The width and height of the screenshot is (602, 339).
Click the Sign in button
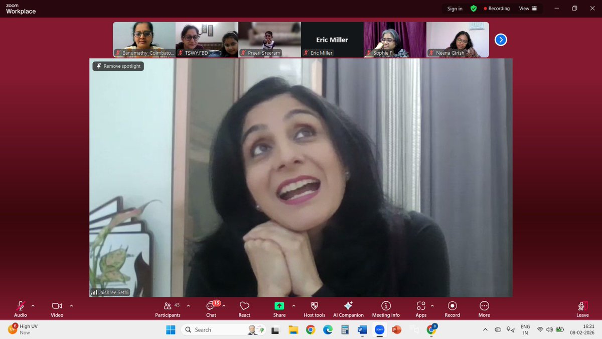(x=455, y=9)
